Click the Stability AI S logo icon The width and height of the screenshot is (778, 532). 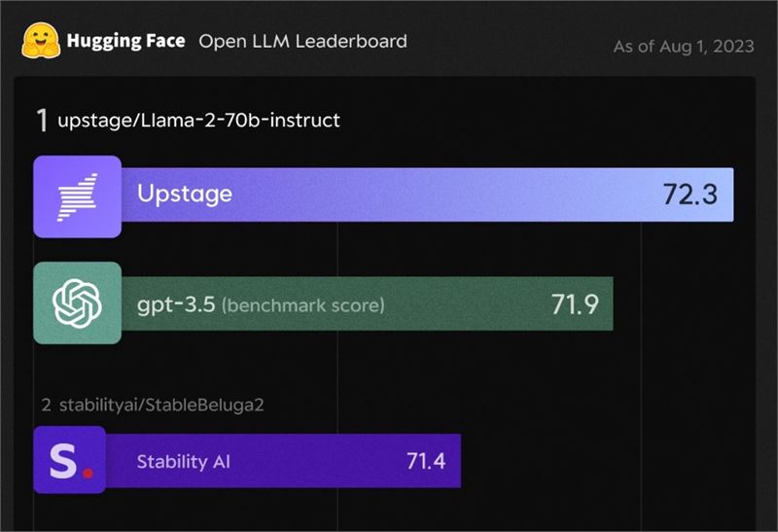(69, 460)
